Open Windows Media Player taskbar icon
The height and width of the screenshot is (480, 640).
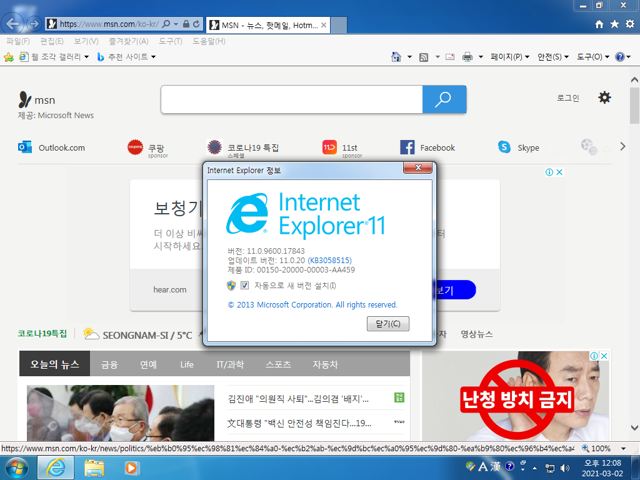(x=131, y=467)
